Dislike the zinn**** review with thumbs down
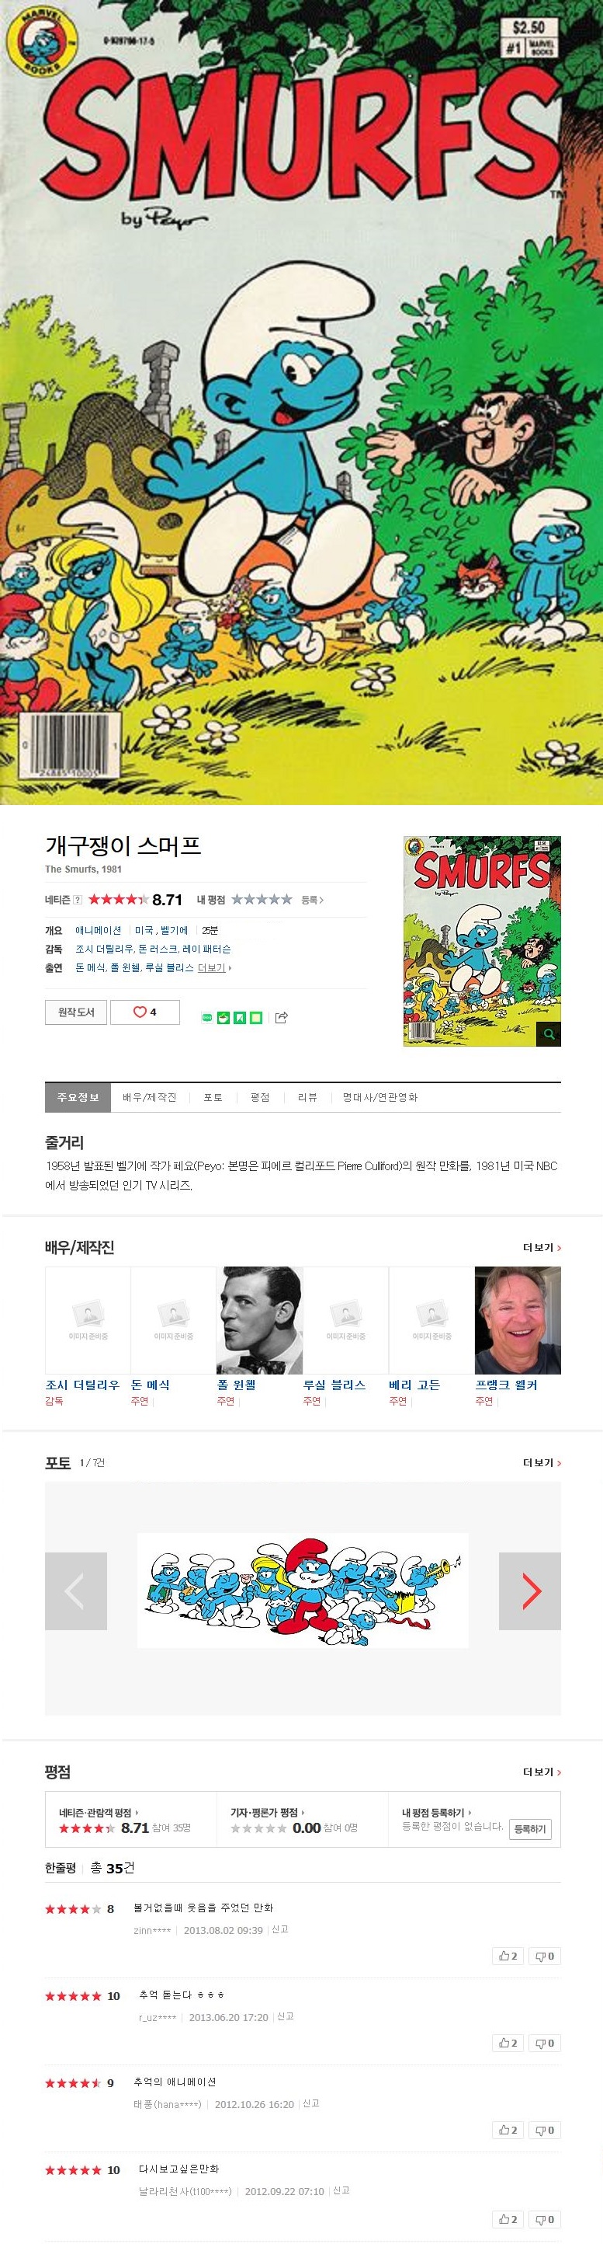 point(545,1956)
